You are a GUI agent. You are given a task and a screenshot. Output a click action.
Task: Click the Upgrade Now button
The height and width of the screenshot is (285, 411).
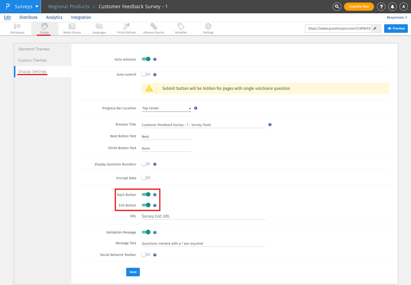point(358,6)
